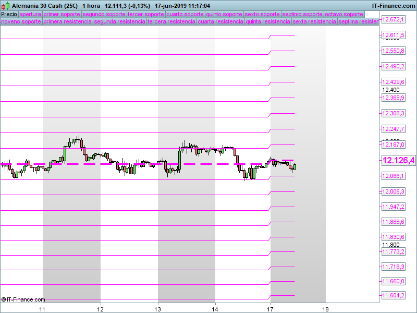The width and height of the screenshot is (417, 313).
Task: Click the current price label 12.126,4
Action: (398, 161)
